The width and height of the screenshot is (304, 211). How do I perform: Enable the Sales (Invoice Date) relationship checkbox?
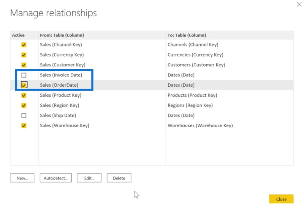tap(24, 75)
